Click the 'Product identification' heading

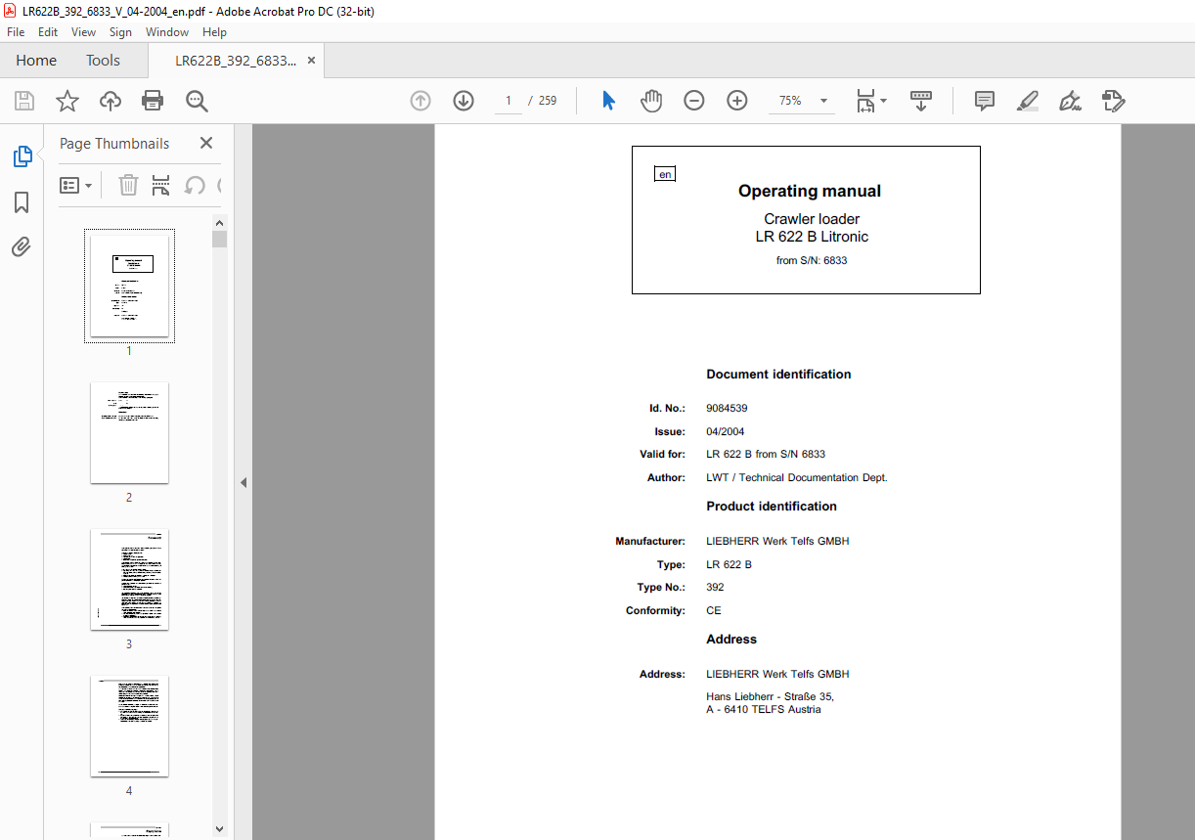tap(772, 507)
